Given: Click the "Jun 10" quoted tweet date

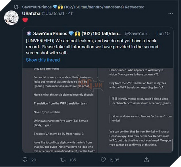Looking at the screenshot, I should coord(163,34).
